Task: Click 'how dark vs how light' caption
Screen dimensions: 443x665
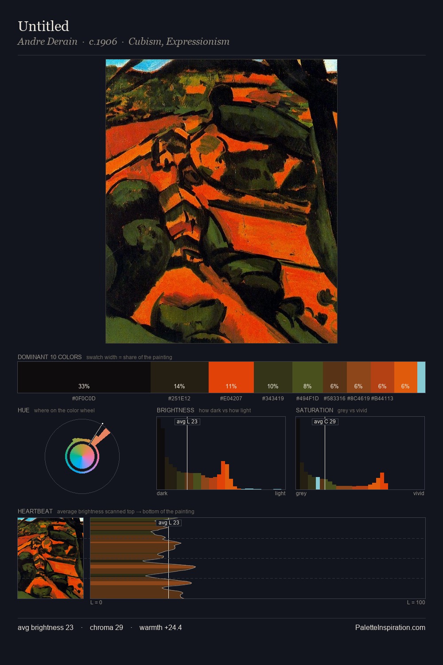Action: pos(225,411)
